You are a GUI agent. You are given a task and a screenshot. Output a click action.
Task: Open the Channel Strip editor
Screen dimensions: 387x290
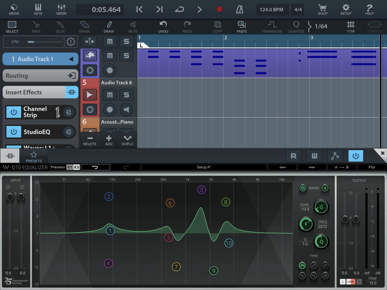pyautogui.click(x=69, y=112)
